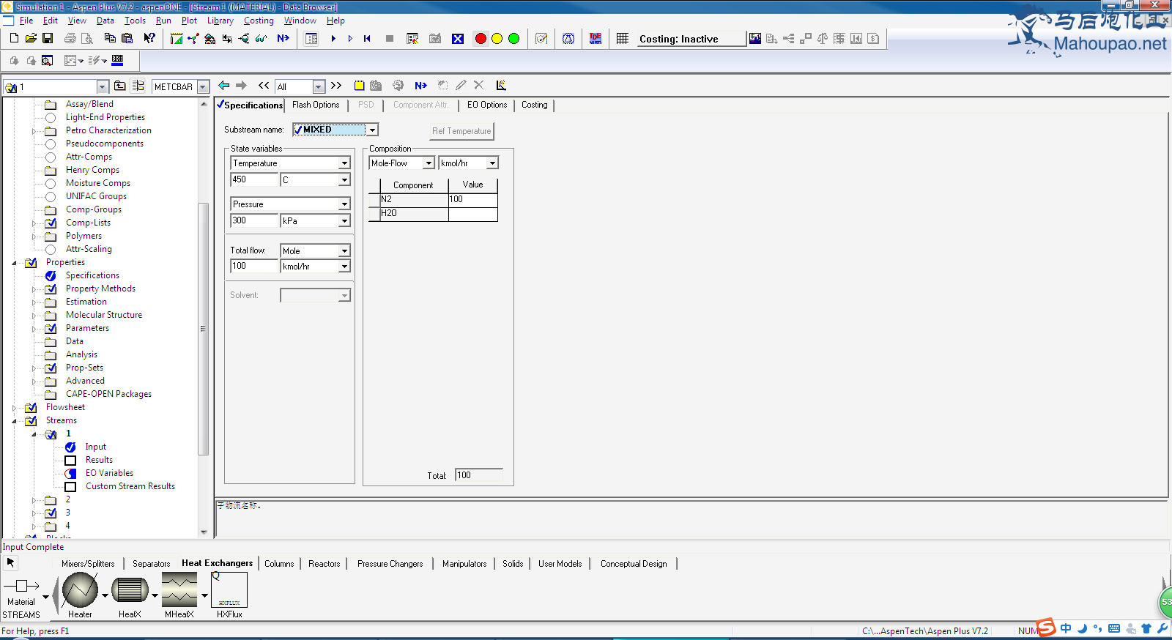Click the magnifier find-object icon in the second toolbar
The image size is (1172, 640).
tap(47, 61)
